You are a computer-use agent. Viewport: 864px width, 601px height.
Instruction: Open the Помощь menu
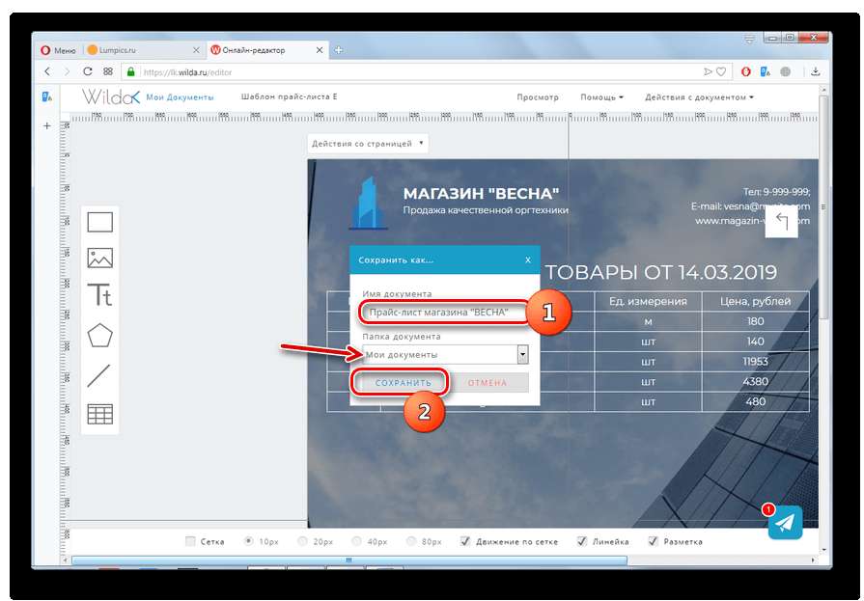601,97
